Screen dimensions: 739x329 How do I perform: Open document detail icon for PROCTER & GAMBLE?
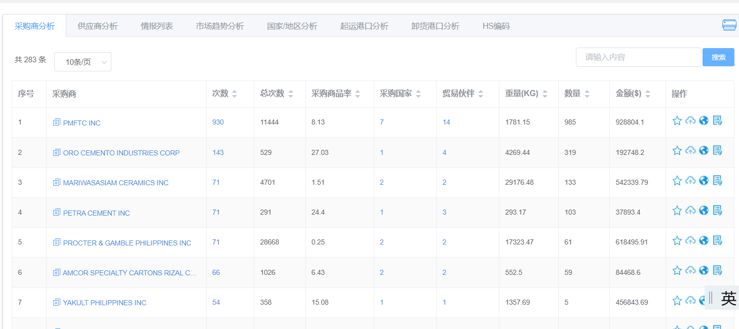tap(717, 240)
